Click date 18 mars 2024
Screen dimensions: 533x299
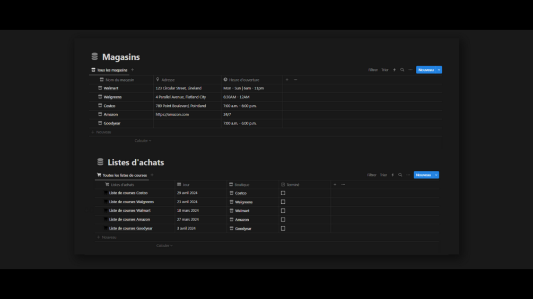188,211
